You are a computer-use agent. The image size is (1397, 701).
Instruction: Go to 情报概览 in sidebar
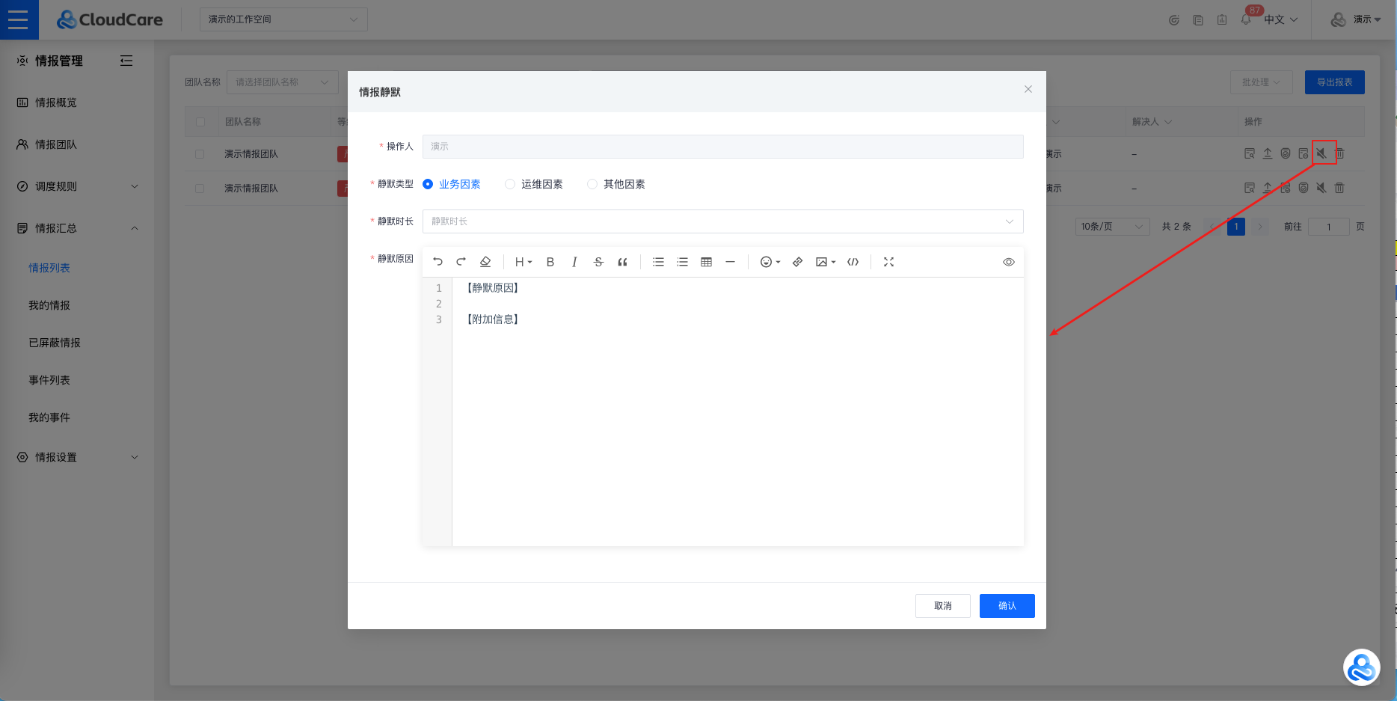click(x=56, y=102)
